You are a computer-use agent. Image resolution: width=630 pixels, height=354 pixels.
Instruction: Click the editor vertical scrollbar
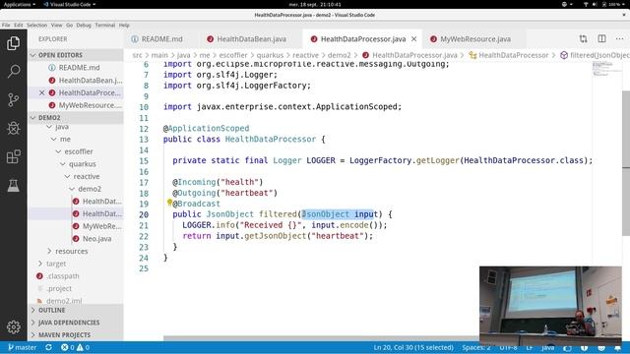[x=626, y=163]
